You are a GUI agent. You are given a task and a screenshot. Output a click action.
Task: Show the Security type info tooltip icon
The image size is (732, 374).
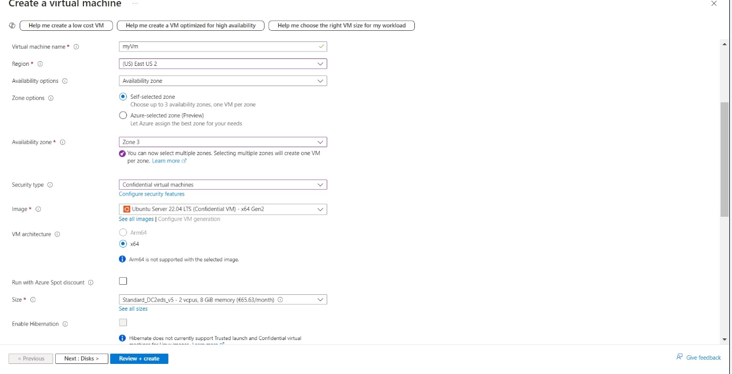[50, 185]
